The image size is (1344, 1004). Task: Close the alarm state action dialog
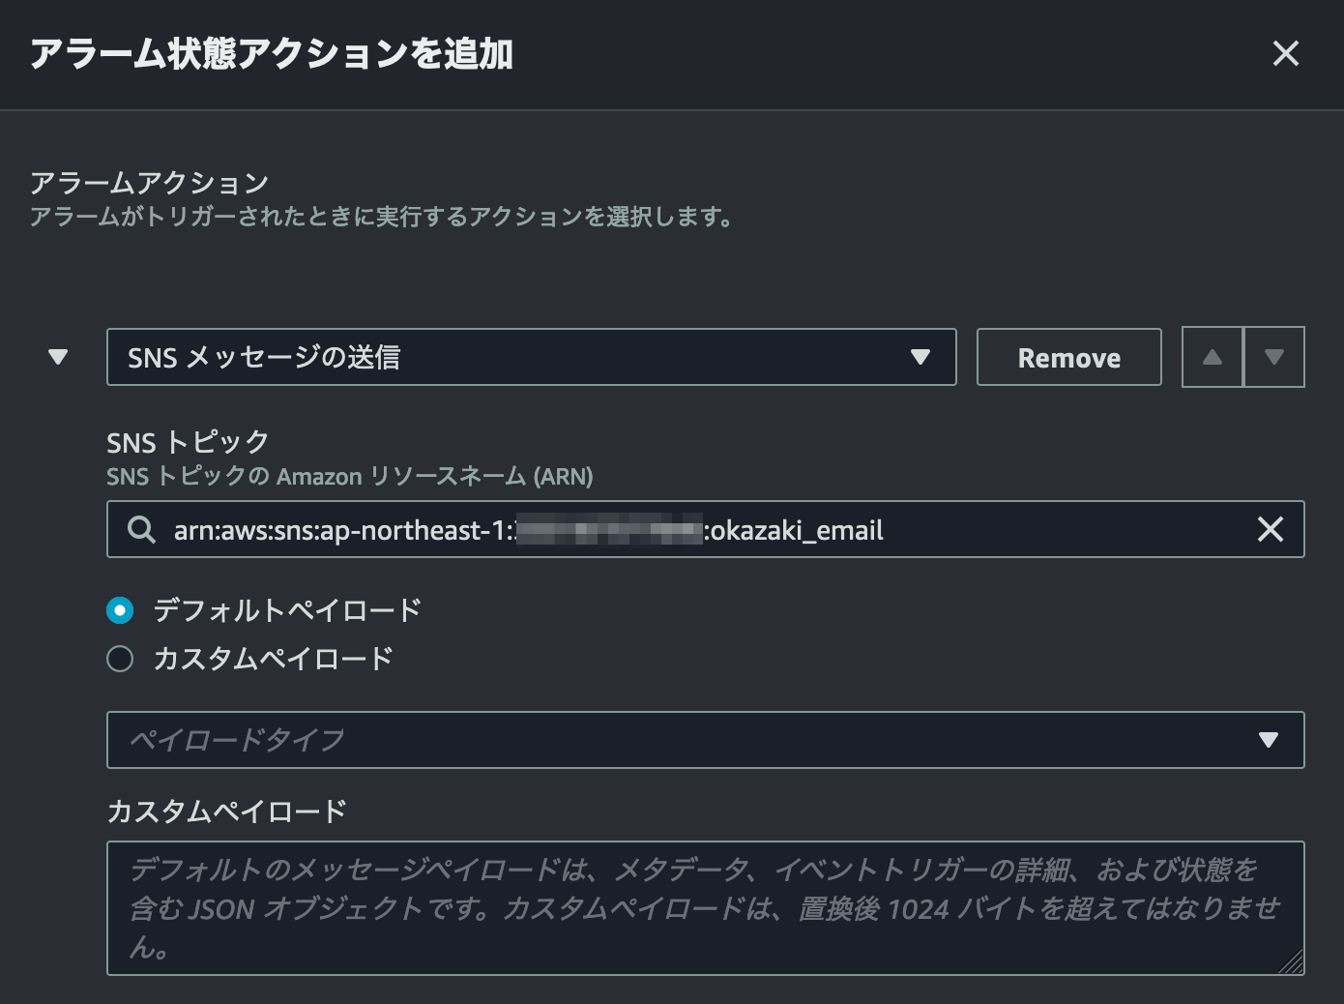coord(1285,53)
